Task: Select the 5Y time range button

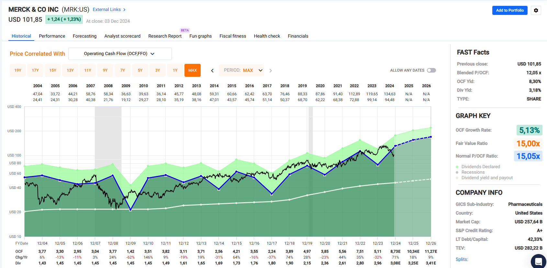Action: coord(140,70)
